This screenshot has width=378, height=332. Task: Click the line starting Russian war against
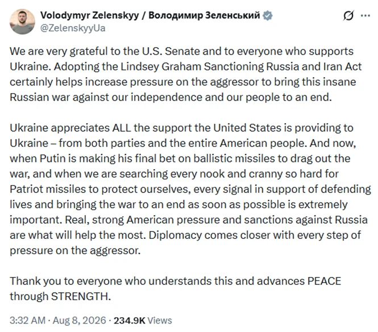[171, 97]
